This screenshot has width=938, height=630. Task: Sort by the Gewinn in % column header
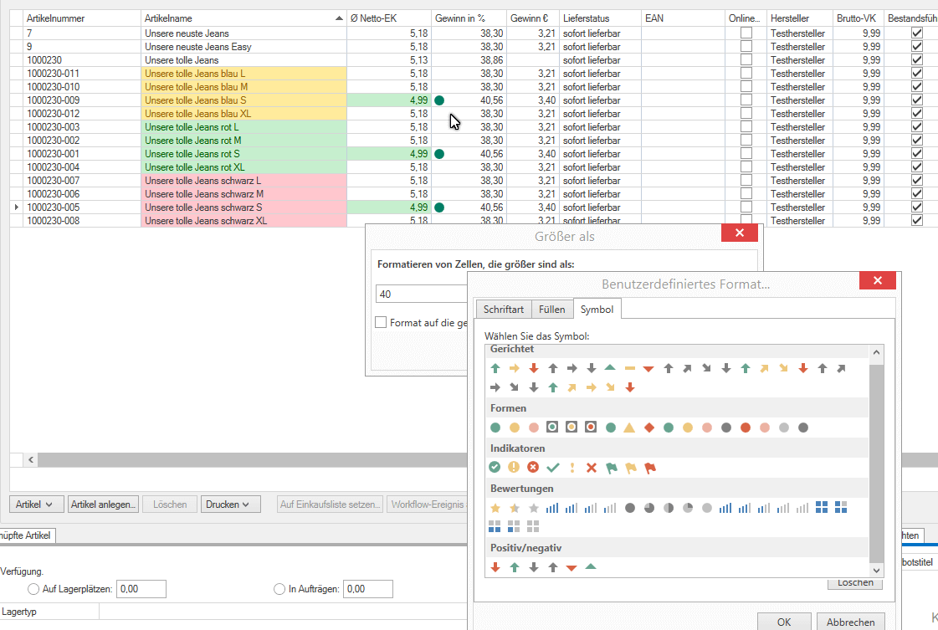[x=469, y=18]
